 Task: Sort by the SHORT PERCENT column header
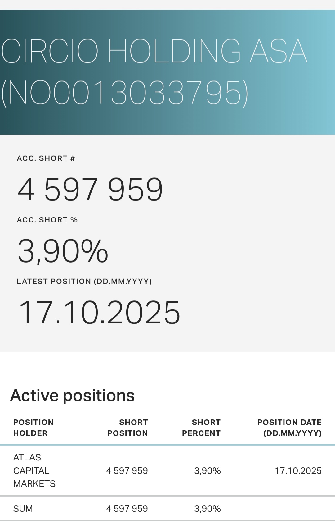201,428
